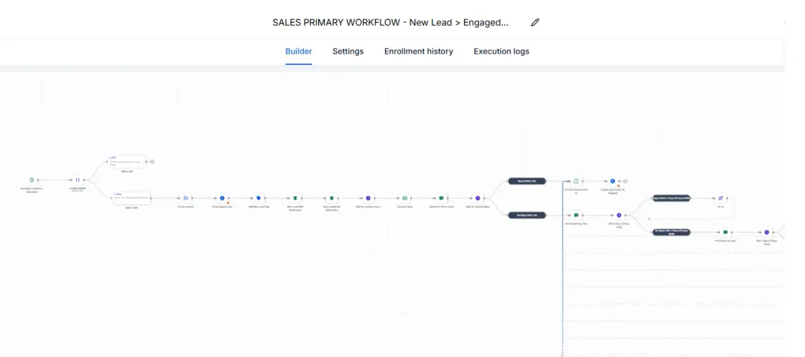Open the Execution logs tab
Screen dimensions: 805x357
(x=501, y=51)
